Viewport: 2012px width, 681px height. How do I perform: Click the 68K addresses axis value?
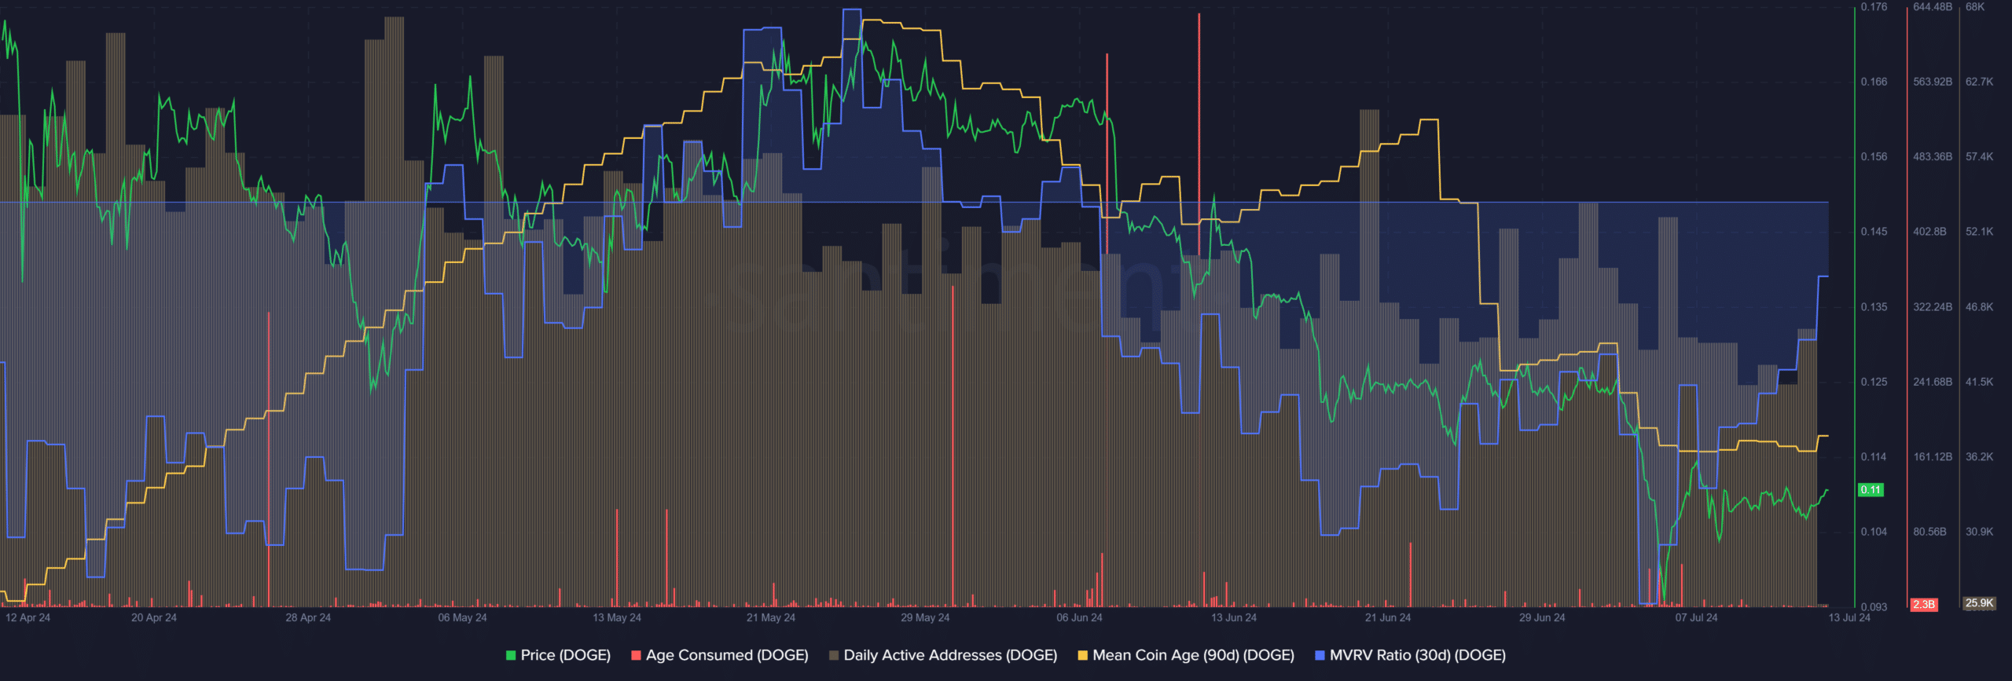pos(1975,7)
